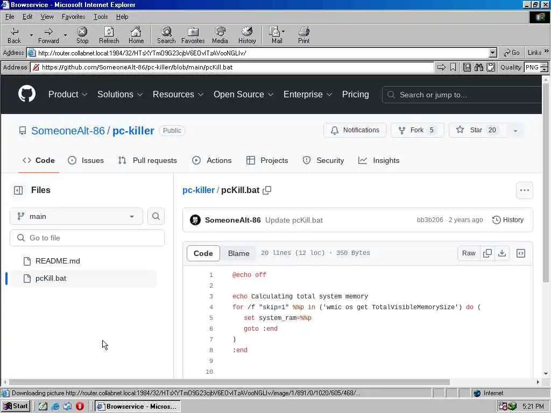551x413 pixels.
Task: Open the History toolbar icon
Action: (x=247, y=35)
